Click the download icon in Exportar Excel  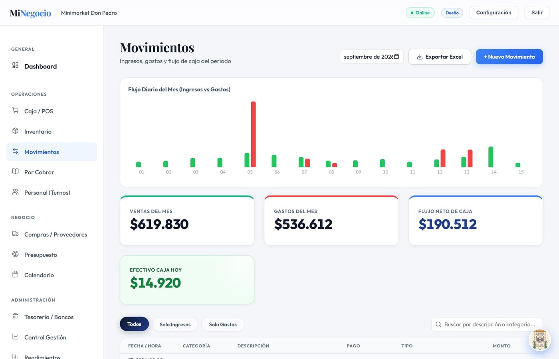point(420,57)
